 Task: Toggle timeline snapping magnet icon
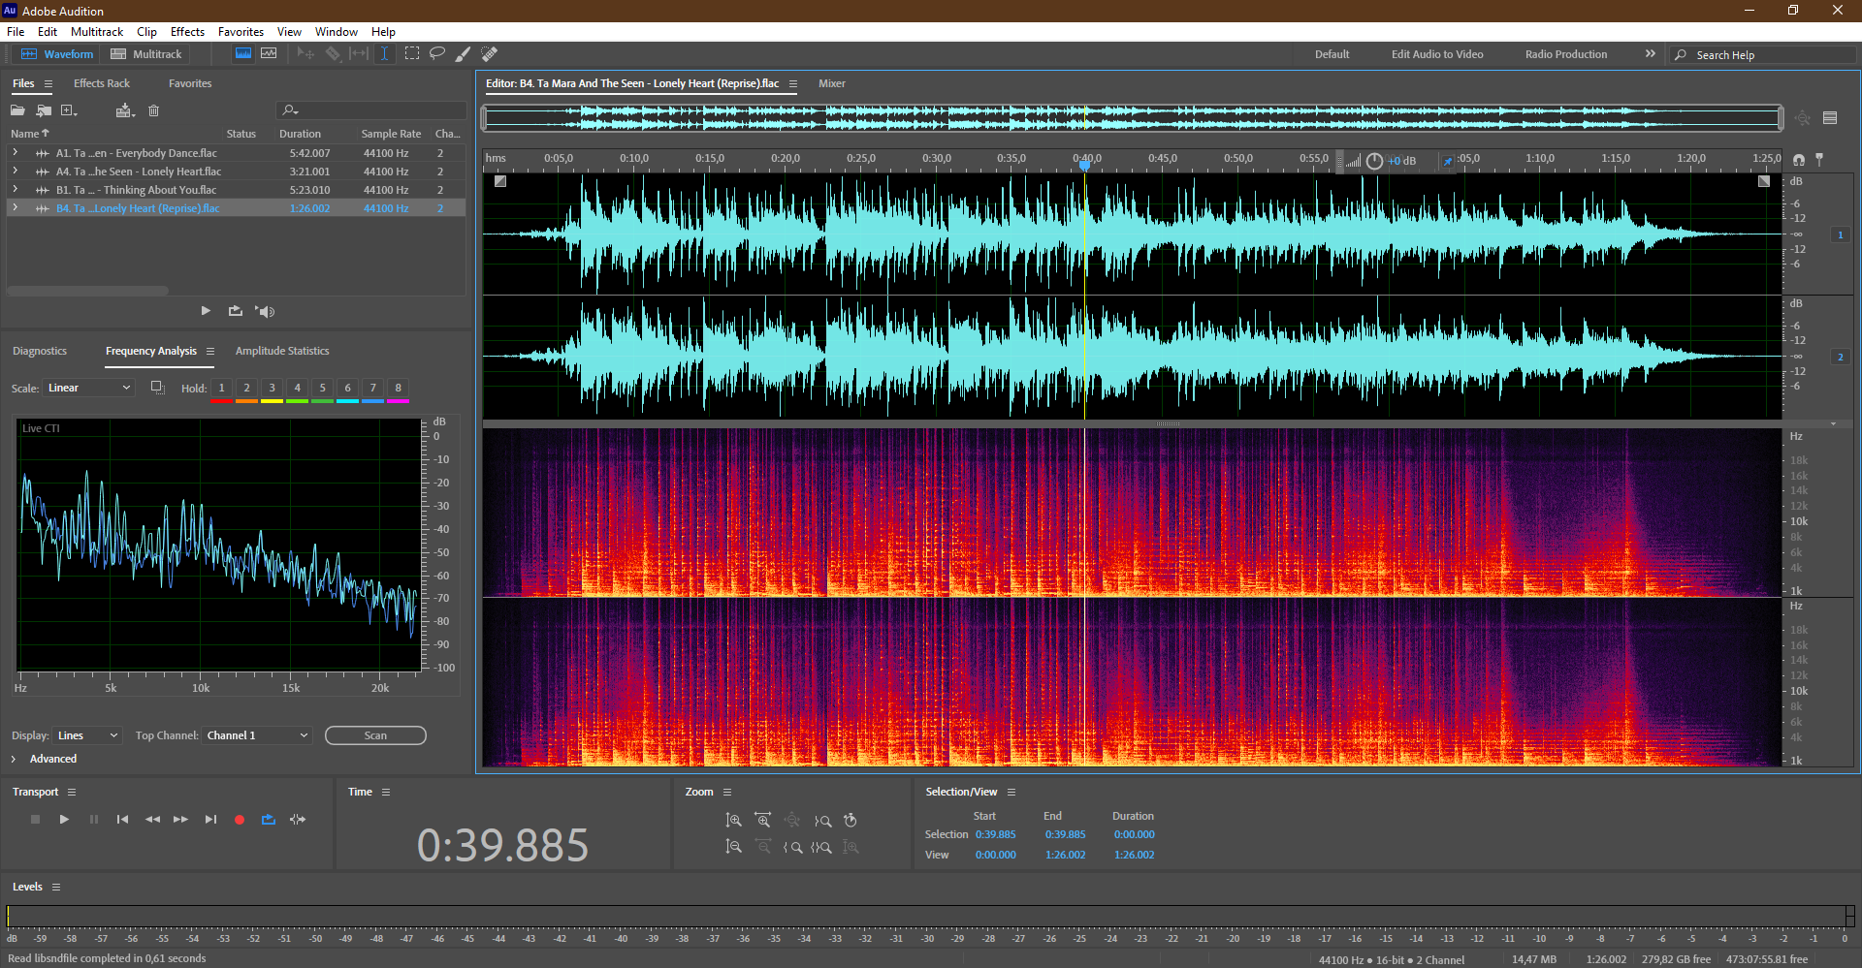click(x=1799, y=159)
